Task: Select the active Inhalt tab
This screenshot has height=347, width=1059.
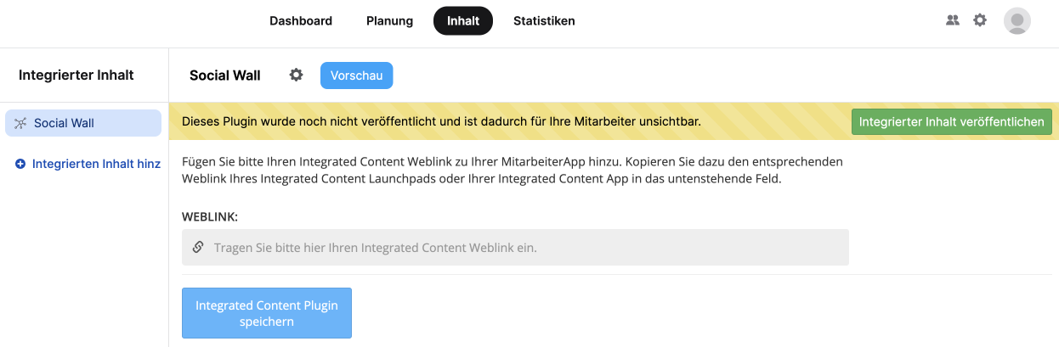Action: [463, 20]
